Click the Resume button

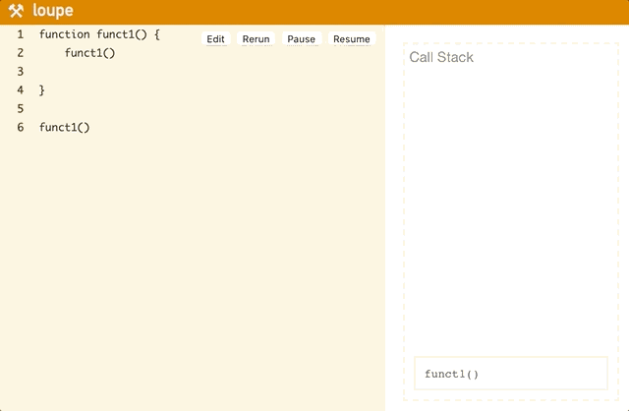pos(352,39)
